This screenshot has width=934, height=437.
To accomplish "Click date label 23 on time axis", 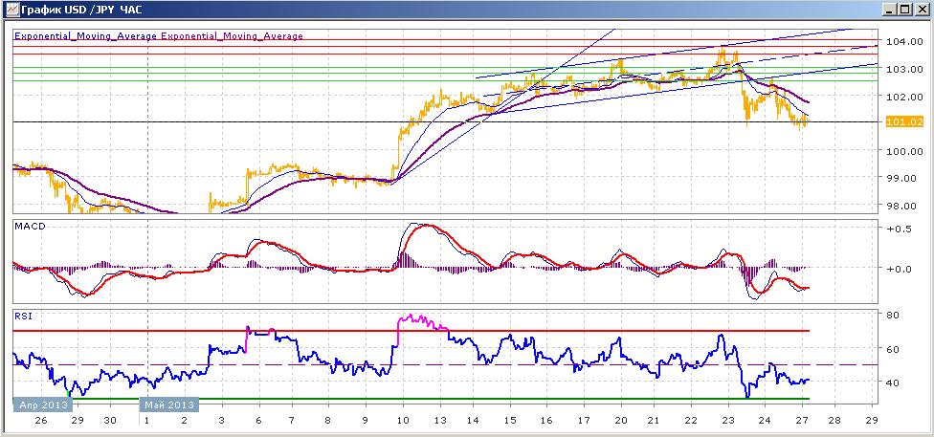I will tap(727, 421).
